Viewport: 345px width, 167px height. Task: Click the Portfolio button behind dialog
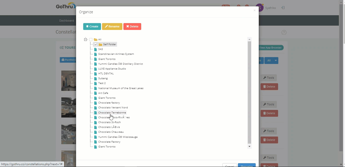click(68, 60)
